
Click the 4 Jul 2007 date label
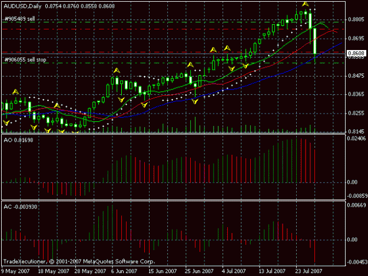tap(234, 271)
